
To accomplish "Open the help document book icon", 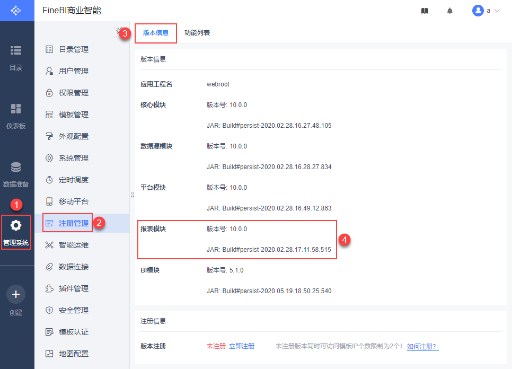I will pos(425,11).
